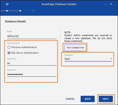Click the first progress step dot

pos(7,11)
